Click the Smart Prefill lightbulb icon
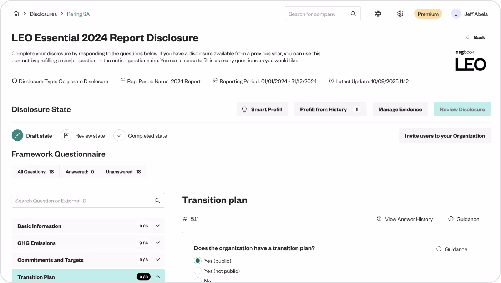 point(244,109)
